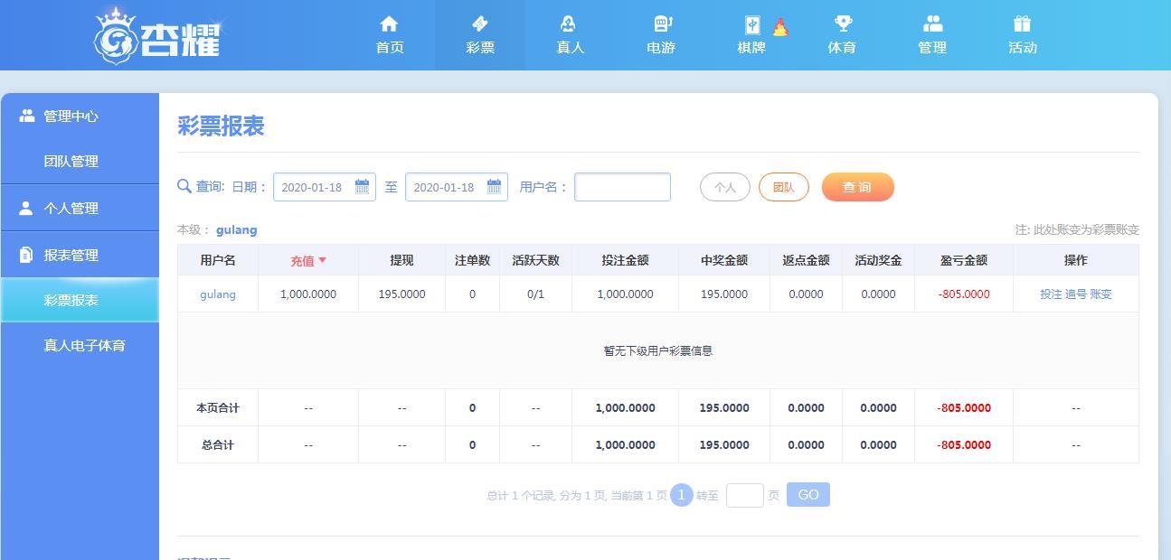Click the 个人管理 person icon in the sidebar
This screenshot has height=560, width=1171.
coord(26,208)
